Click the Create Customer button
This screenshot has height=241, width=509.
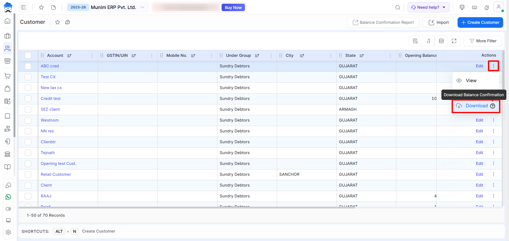(480, 22)
